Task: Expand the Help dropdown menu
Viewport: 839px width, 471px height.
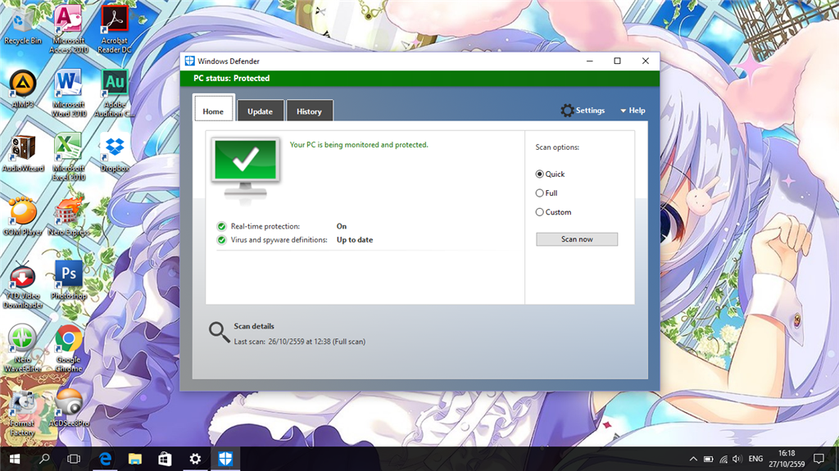Action: (633, 111)
